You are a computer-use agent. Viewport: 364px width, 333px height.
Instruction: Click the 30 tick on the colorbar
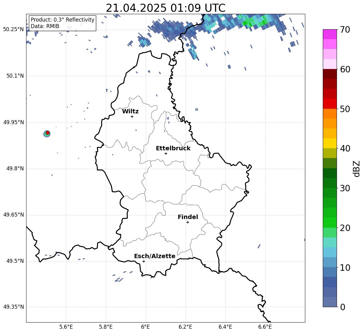[345, 188]
